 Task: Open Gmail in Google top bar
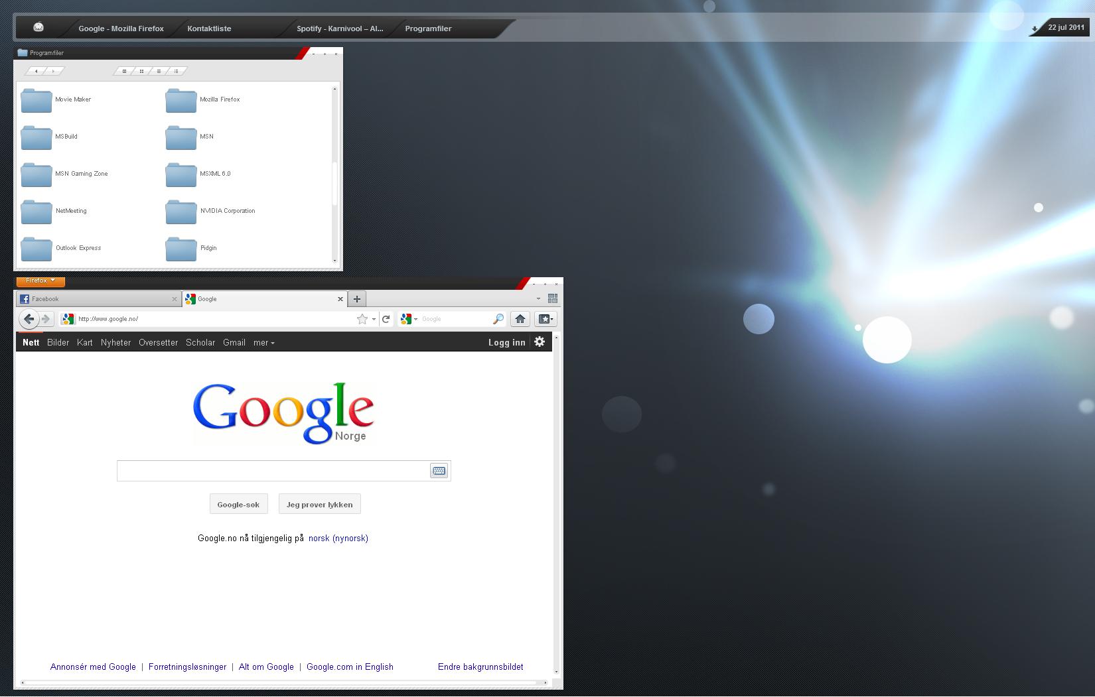pyautogui.click(x=234, y=343)
